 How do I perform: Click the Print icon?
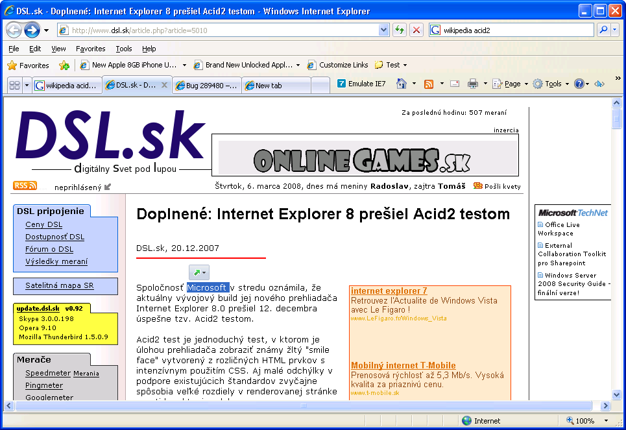[x=473, y=84]
